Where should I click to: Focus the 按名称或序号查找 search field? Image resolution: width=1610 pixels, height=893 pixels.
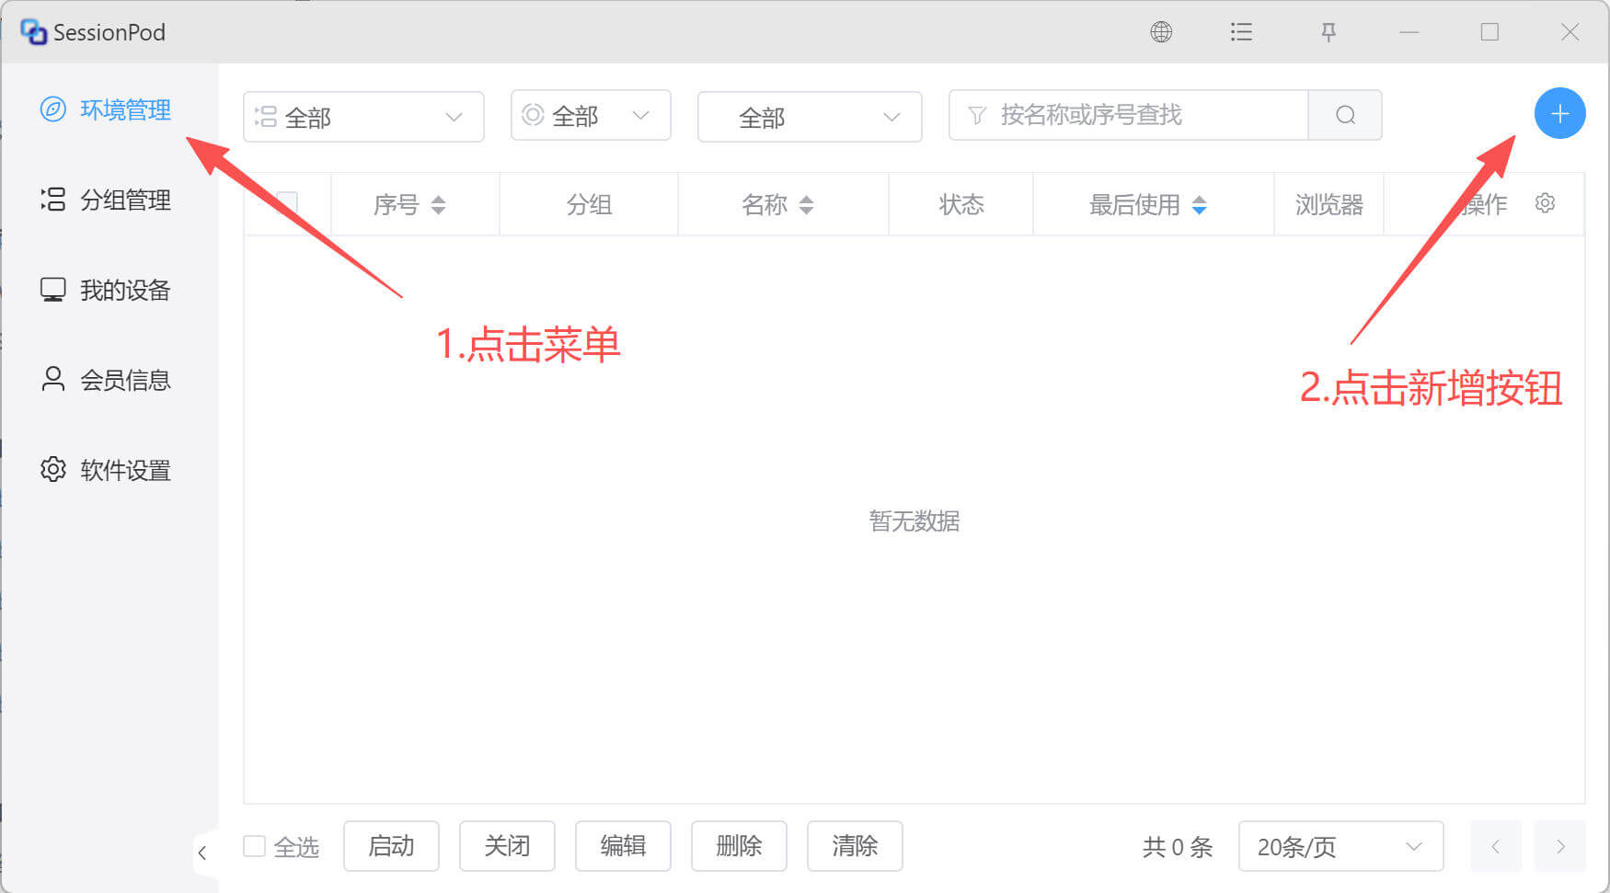tap(1129, 115)
